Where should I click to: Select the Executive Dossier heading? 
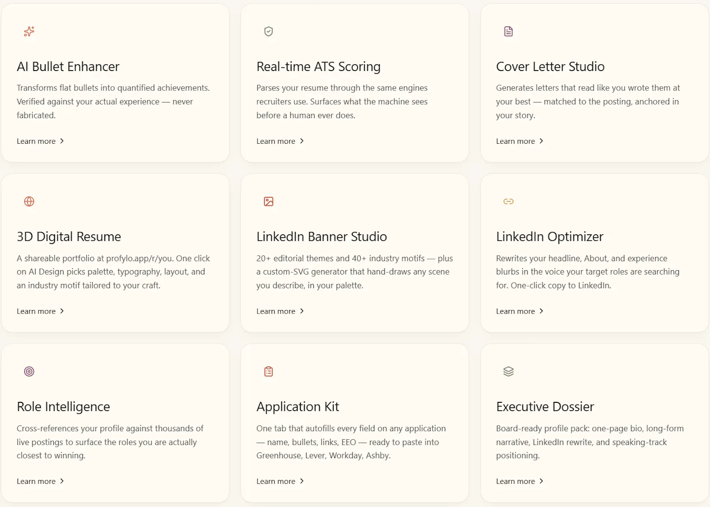click(545, 406)
